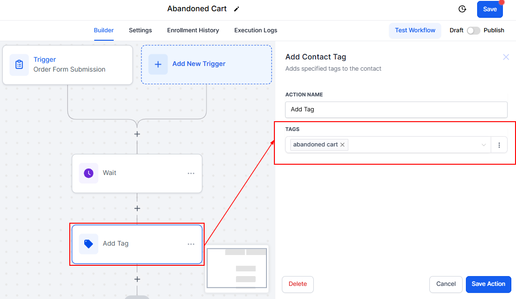The height and width of the screenshot is (299, 516).
Task: Open the Add Tag step ellipsis menu
Action: pyautogui.click(x=191, y=244)
